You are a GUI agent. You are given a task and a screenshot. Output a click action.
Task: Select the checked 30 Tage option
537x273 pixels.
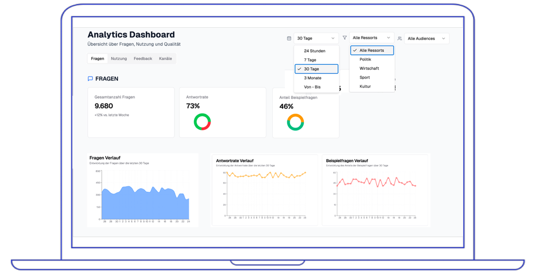pos(316,69)
